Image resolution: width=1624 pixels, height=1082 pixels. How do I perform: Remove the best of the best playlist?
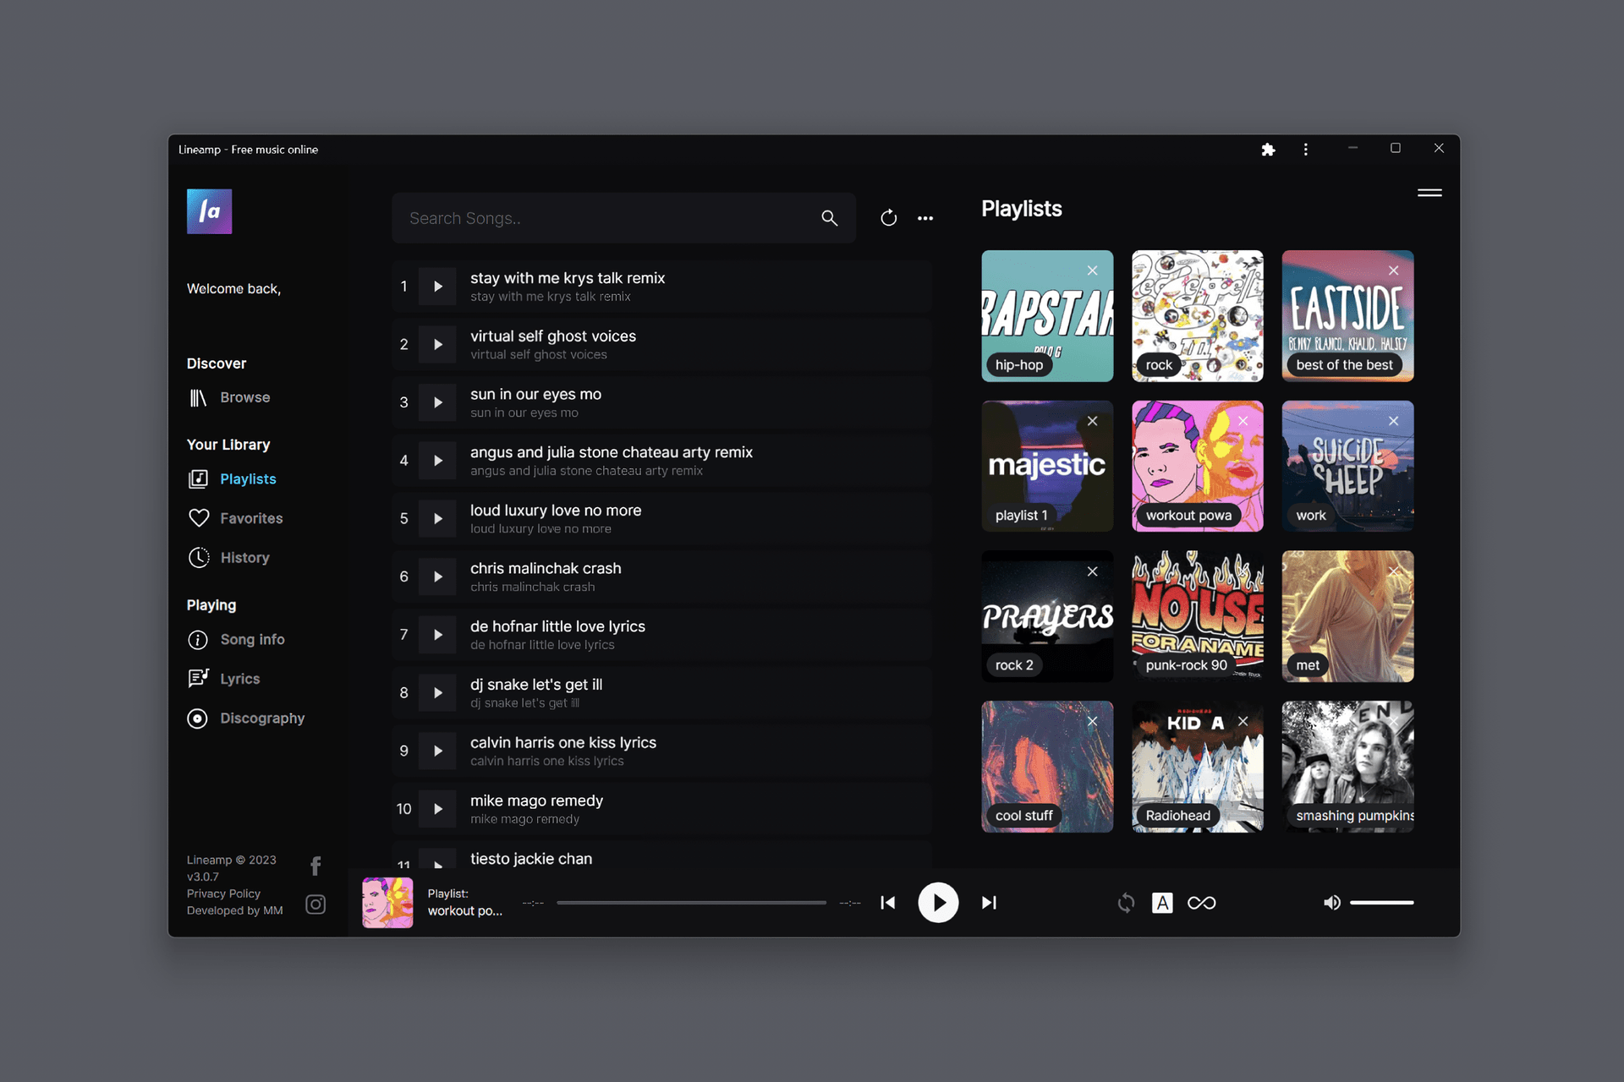[x=1393, y=270]
